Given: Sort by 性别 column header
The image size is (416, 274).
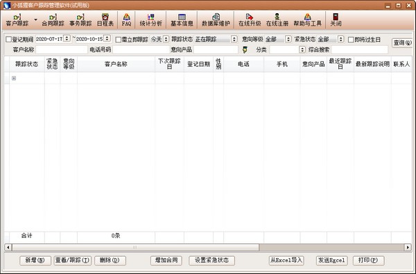Looking at the screenshot, I should click(218, 64).
